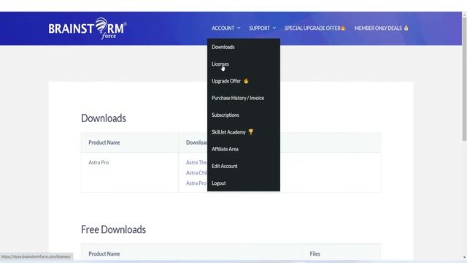Click money bag icon beside MEMBER ONLY DEALS
467x263 pixels.
pos(406,28)
